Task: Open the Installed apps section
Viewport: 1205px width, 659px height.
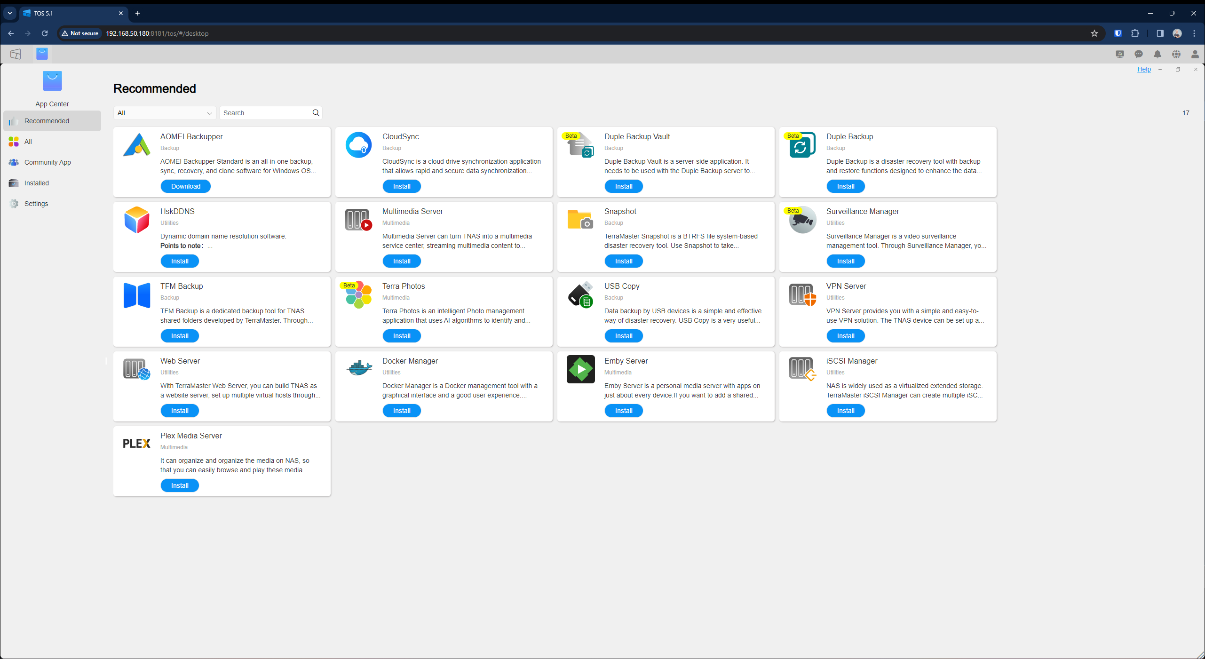Action: point(52,183)
